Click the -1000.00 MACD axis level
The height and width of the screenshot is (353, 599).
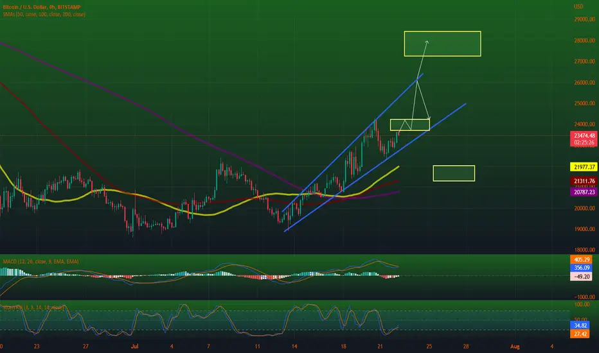click(584, 297)
